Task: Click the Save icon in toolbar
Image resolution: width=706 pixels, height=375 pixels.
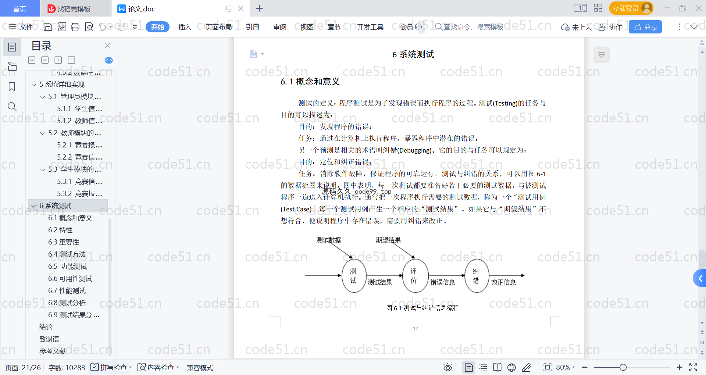Action: tap(48, 27)
